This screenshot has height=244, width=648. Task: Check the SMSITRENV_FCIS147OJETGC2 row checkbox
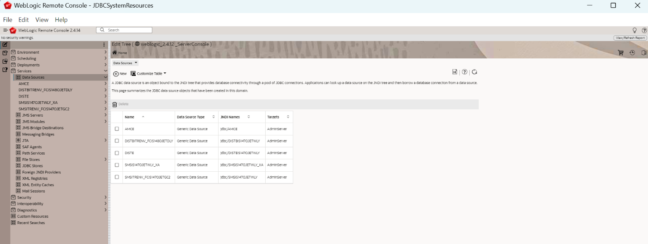(117, 177)
